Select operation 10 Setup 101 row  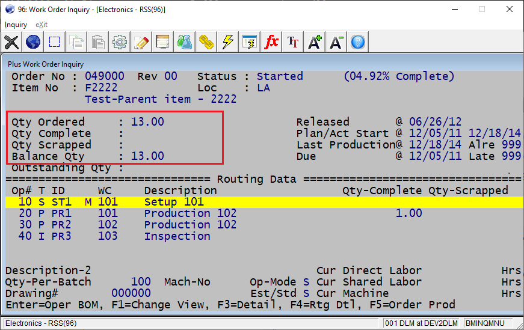(x=264, y=202)
